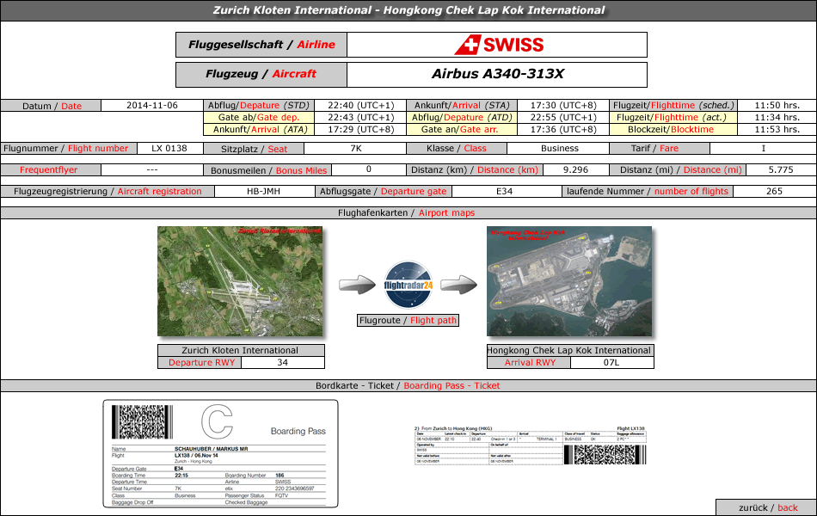
Task: Open the Flugroute / Flight path link
Action: pos(408,321)
